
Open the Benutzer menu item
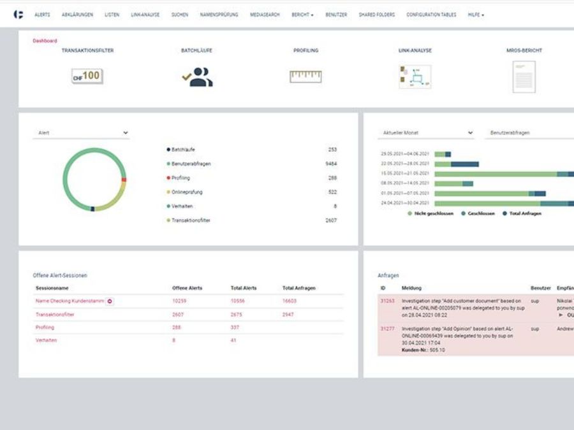coord(336,15)
